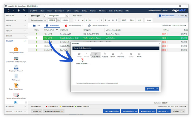The width and height of the screenshot is (193, 119).
Task: Click the Buchungsdatum bis date field
Action: (x=65, y=20)
